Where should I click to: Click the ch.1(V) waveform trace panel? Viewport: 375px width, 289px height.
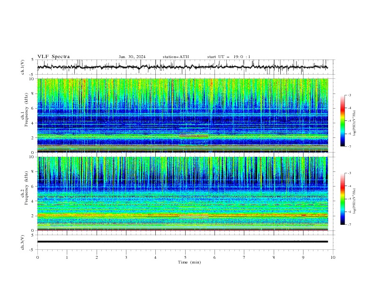pyautogui.click(x=186, y=67)
